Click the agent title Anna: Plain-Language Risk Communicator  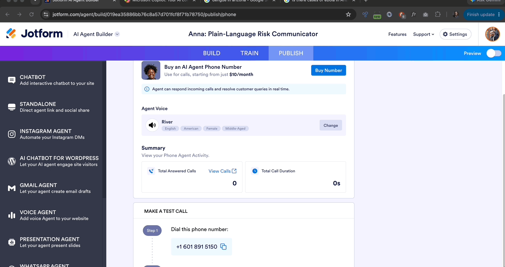coord(253,34)
